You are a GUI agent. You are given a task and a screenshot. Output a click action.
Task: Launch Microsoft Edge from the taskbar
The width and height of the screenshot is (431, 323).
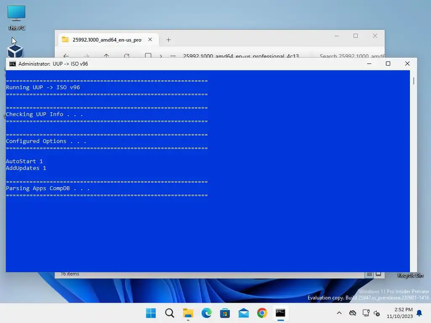click(206, 313)
